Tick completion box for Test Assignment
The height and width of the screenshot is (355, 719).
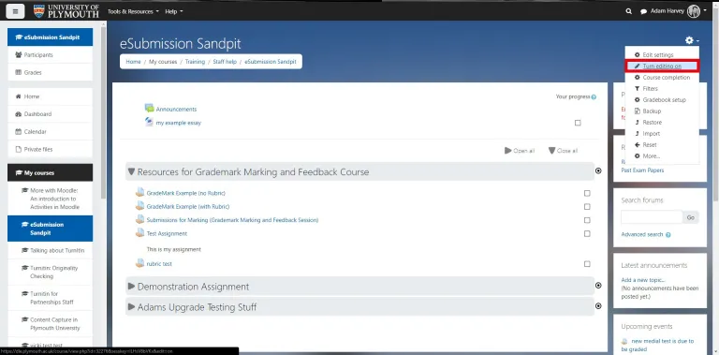[587, 234]
